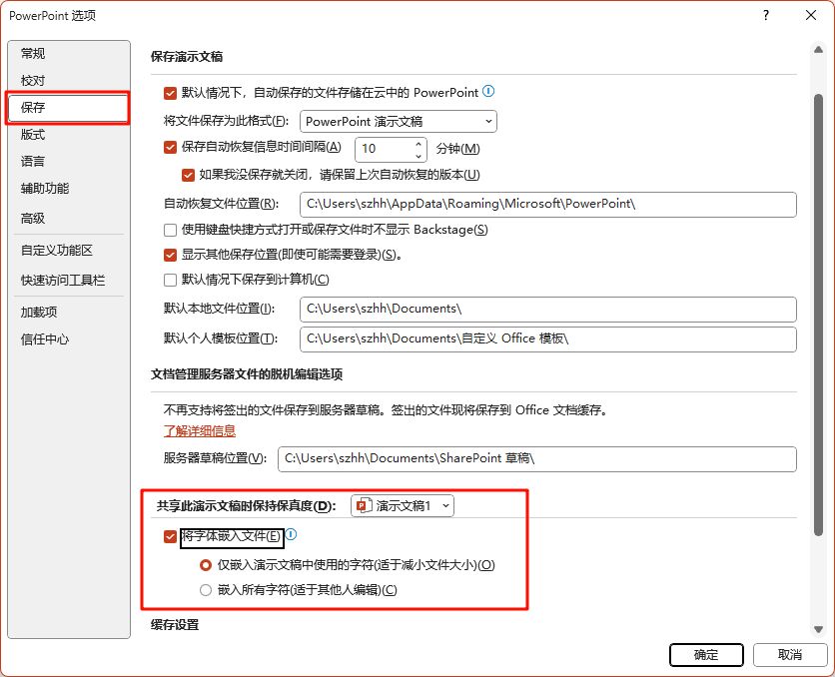Screen dimensions: 835x677
Task: Click the scrollbar down arrow
Action: coord(818,630)
